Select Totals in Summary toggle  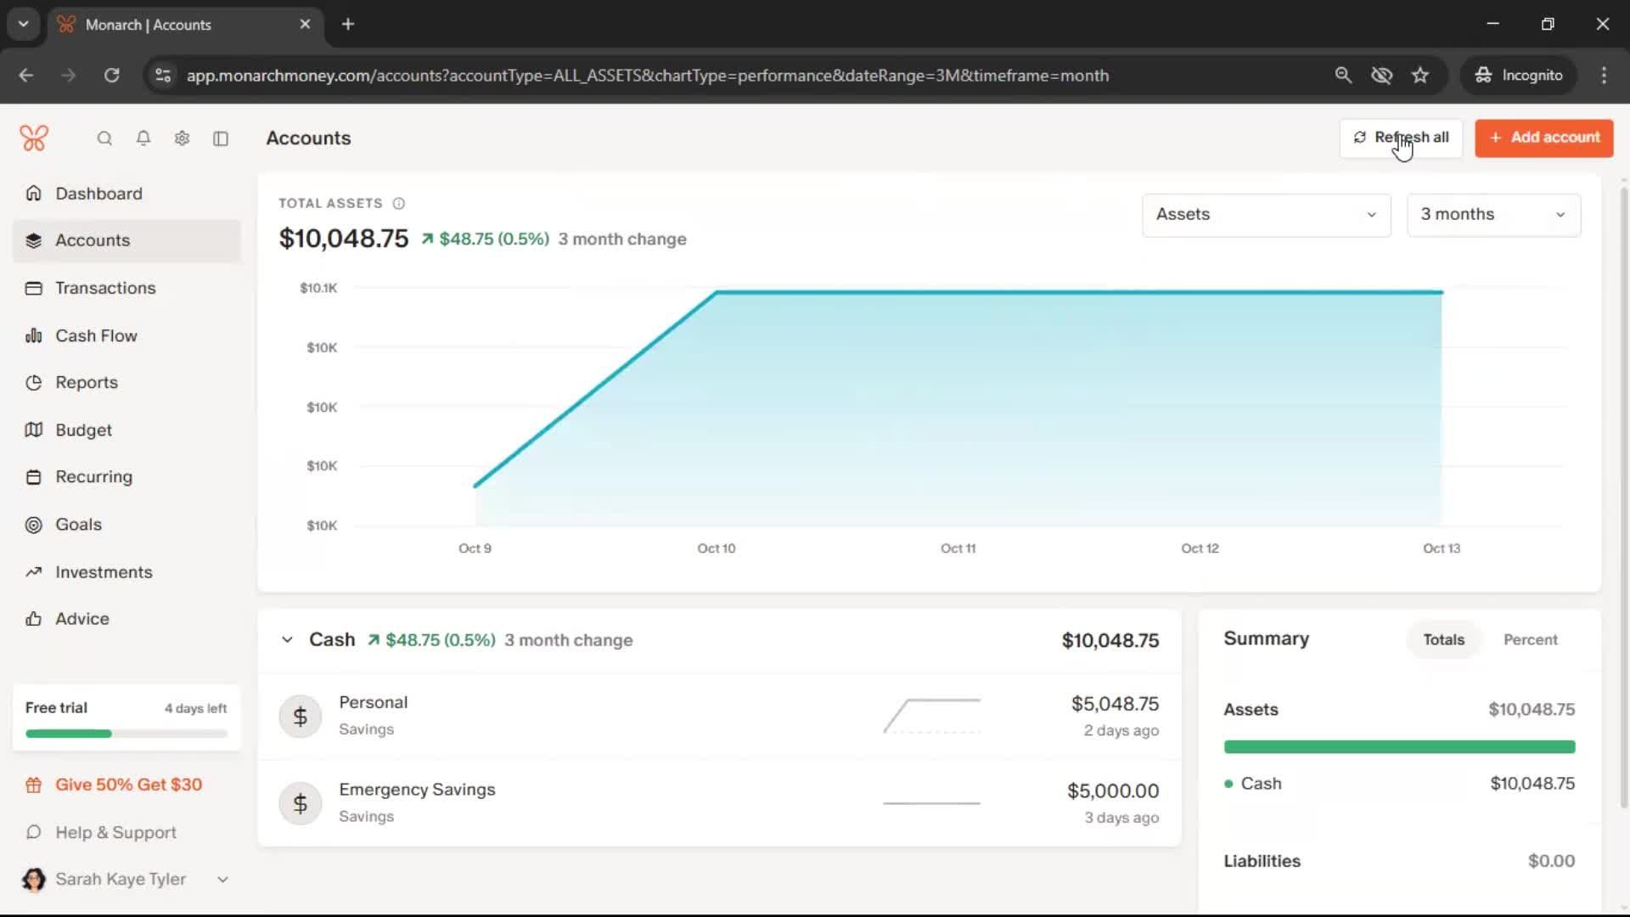point(1443,639)
